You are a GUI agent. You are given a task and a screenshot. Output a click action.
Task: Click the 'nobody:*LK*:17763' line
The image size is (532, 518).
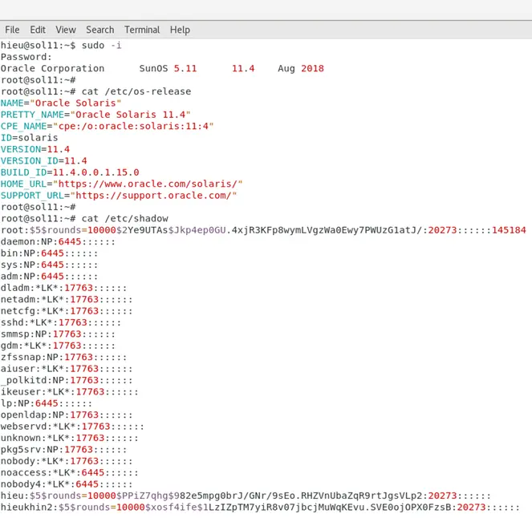click(x=67, y=461)
